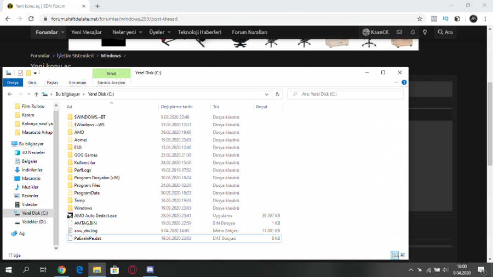Switch to Details view layout icon
The width and height of the screenshot is (493, 277).
pos(394,255)
